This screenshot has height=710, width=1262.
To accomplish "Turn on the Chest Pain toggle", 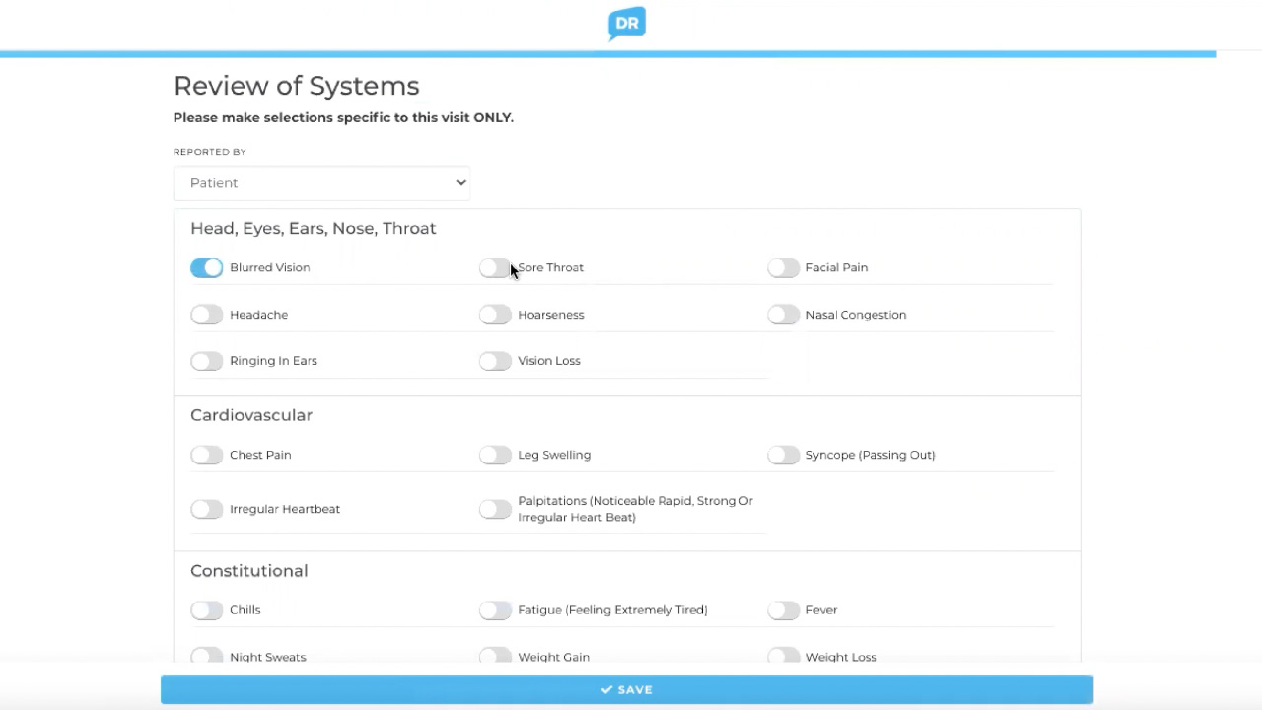I will 207,455.
